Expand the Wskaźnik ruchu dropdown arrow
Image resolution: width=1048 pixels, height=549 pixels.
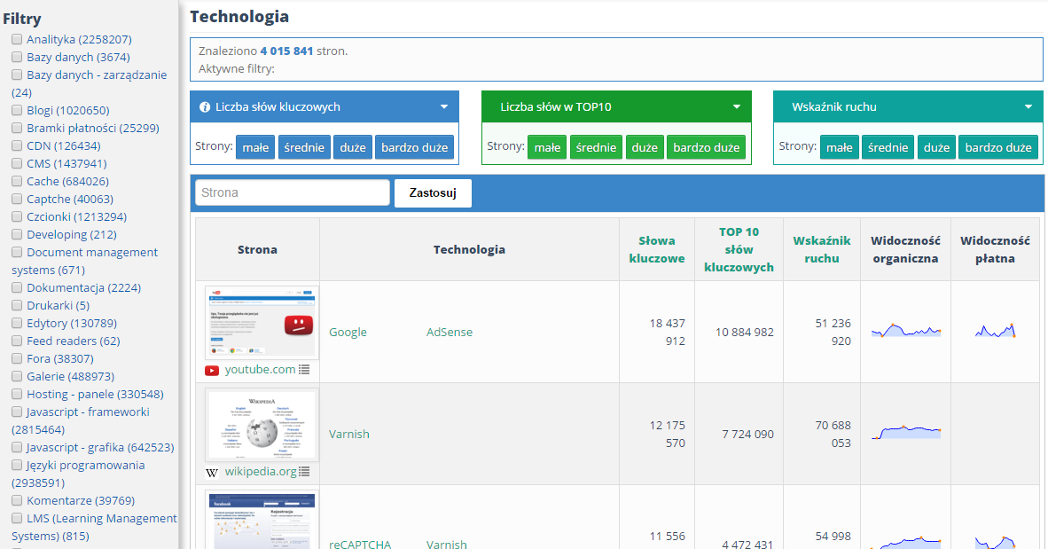1028,107
